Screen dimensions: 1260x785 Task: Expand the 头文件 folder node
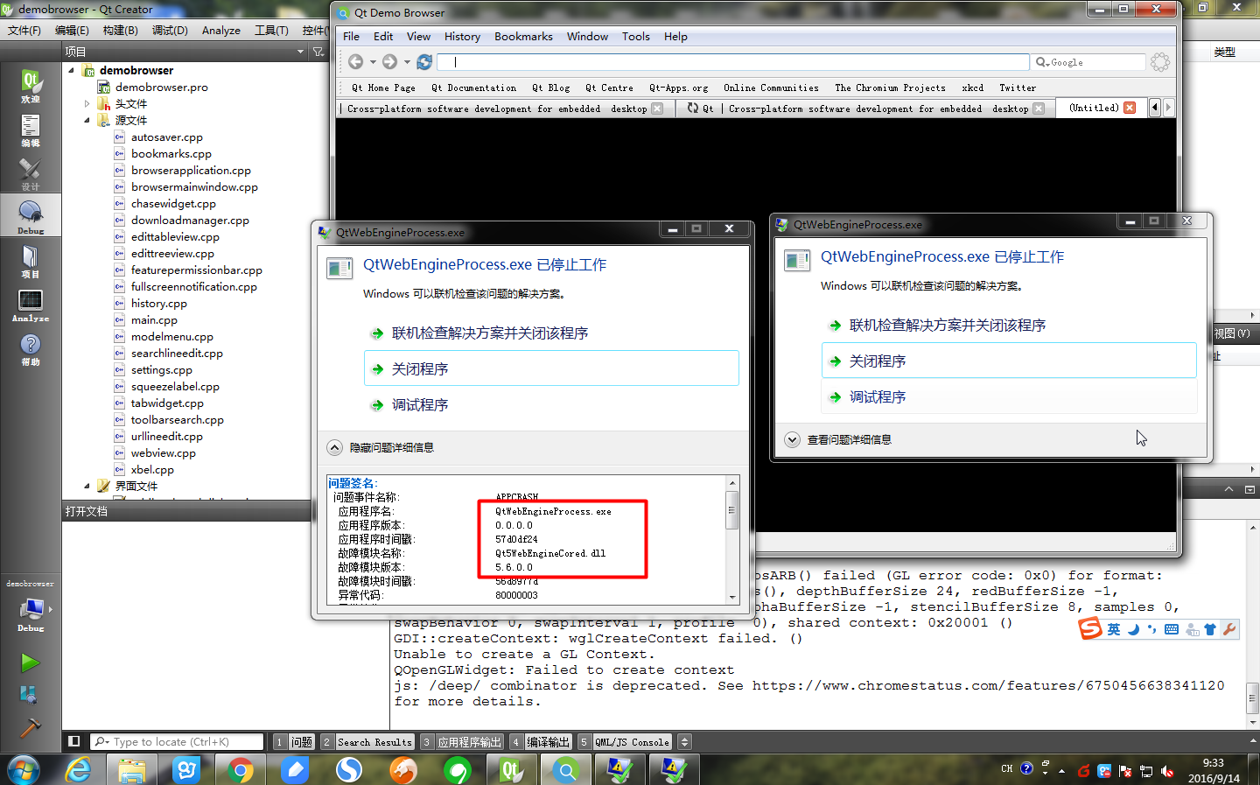[87, 103]
